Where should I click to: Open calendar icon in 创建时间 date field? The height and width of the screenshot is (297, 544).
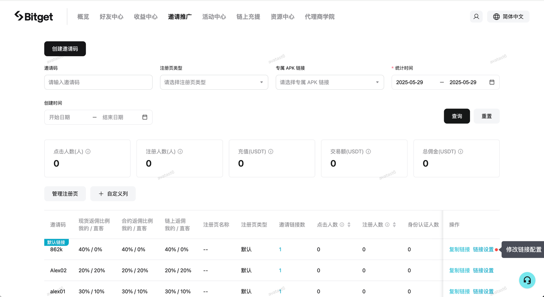144,117
